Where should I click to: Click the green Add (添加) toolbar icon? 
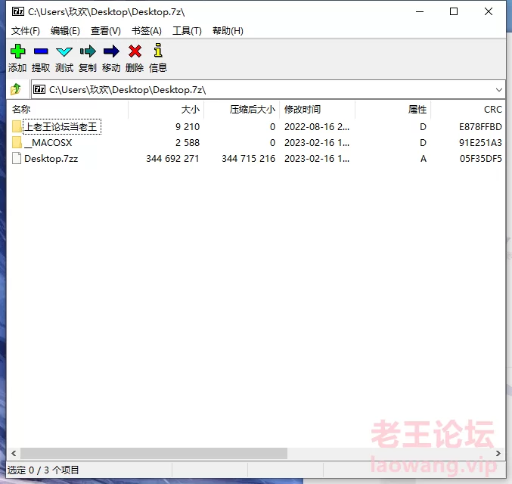point(17,51)
